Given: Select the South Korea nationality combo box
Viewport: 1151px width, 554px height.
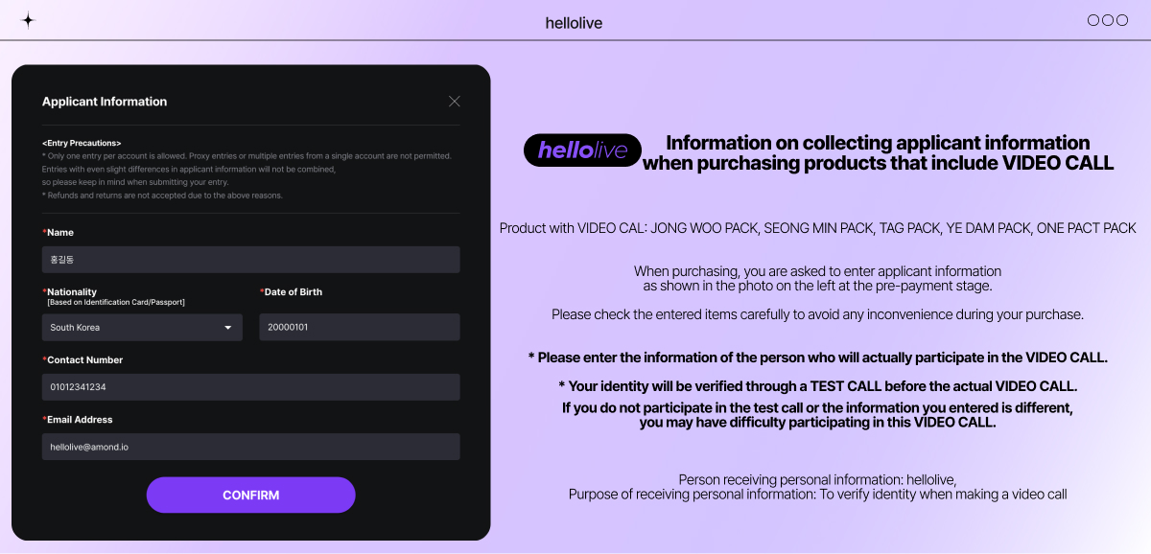Looking at the screenshot, I should pyautogui.click(x=142, y=328).
